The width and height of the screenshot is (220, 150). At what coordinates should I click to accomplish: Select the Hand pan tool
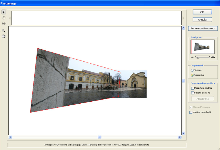[4, 36]
